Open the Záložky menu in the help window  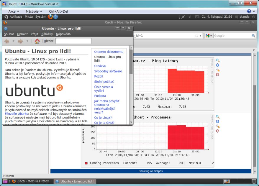pyautogui.click(x=47, y=34)
